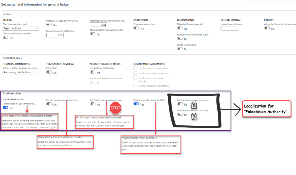Screen dimensions: 296x175
Task: Expand Values used for summary account dropdown
Action: tap(21, 72)
